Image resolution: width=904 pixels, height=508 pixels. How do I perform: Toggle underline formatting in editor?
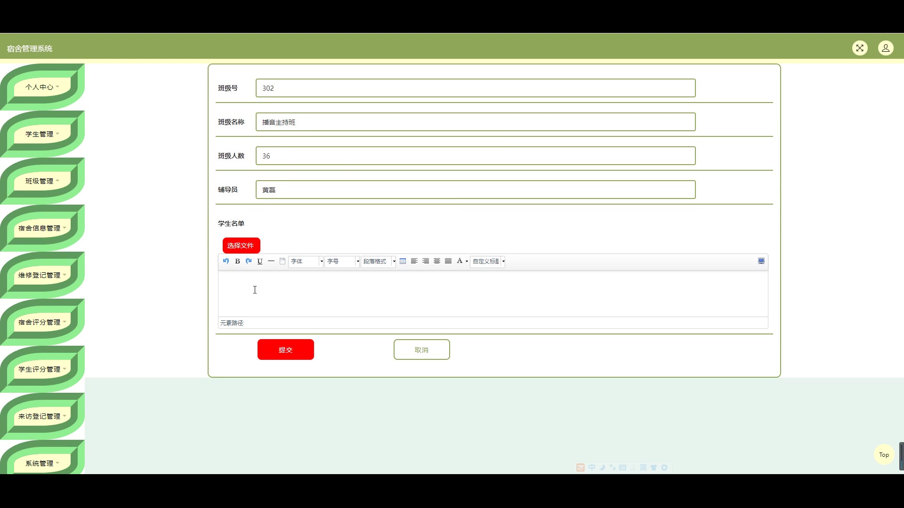click(260, 261)
